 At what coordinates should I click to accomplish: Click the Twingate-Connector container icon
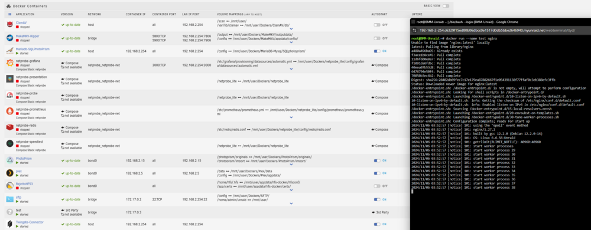(x=10, y=224)
